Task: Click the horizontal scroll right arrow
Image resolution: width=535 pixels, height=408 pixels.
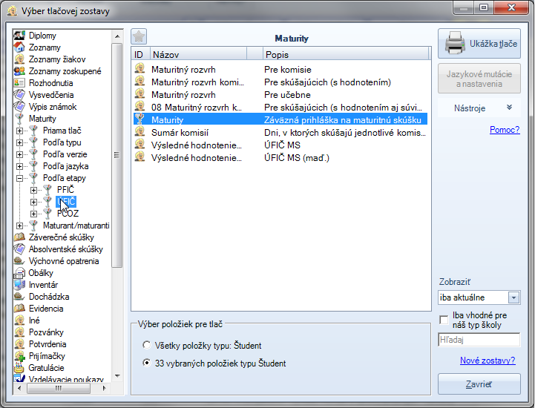Action: (x=104, y=388)
